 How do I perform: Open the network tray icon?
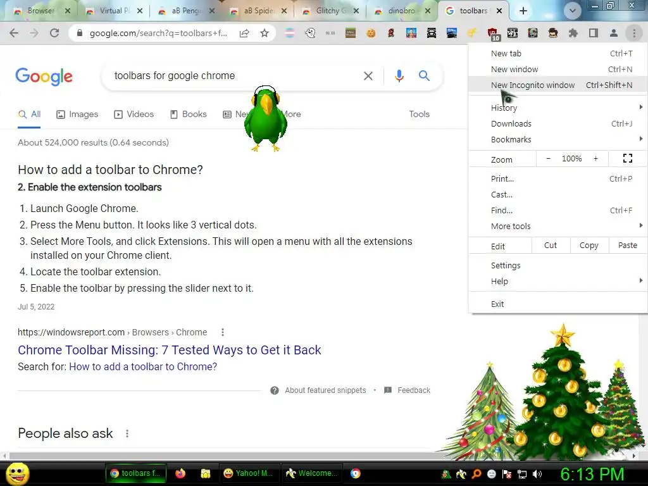pyautogui.click(x=522, y=474)
